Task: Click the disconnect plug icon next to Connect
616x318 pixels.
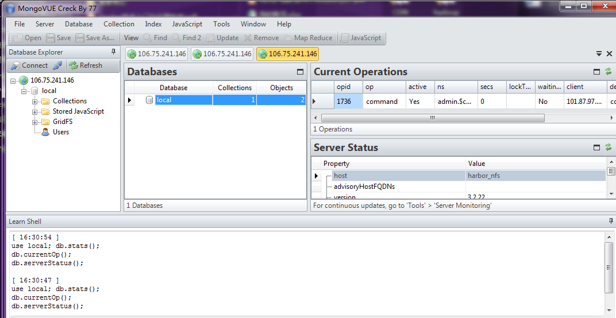Action: tap(57, 65)
